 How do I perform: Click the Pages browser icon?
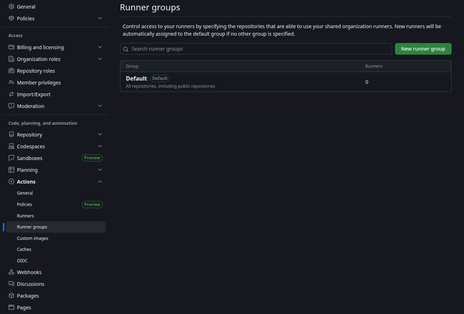(11, 307)
